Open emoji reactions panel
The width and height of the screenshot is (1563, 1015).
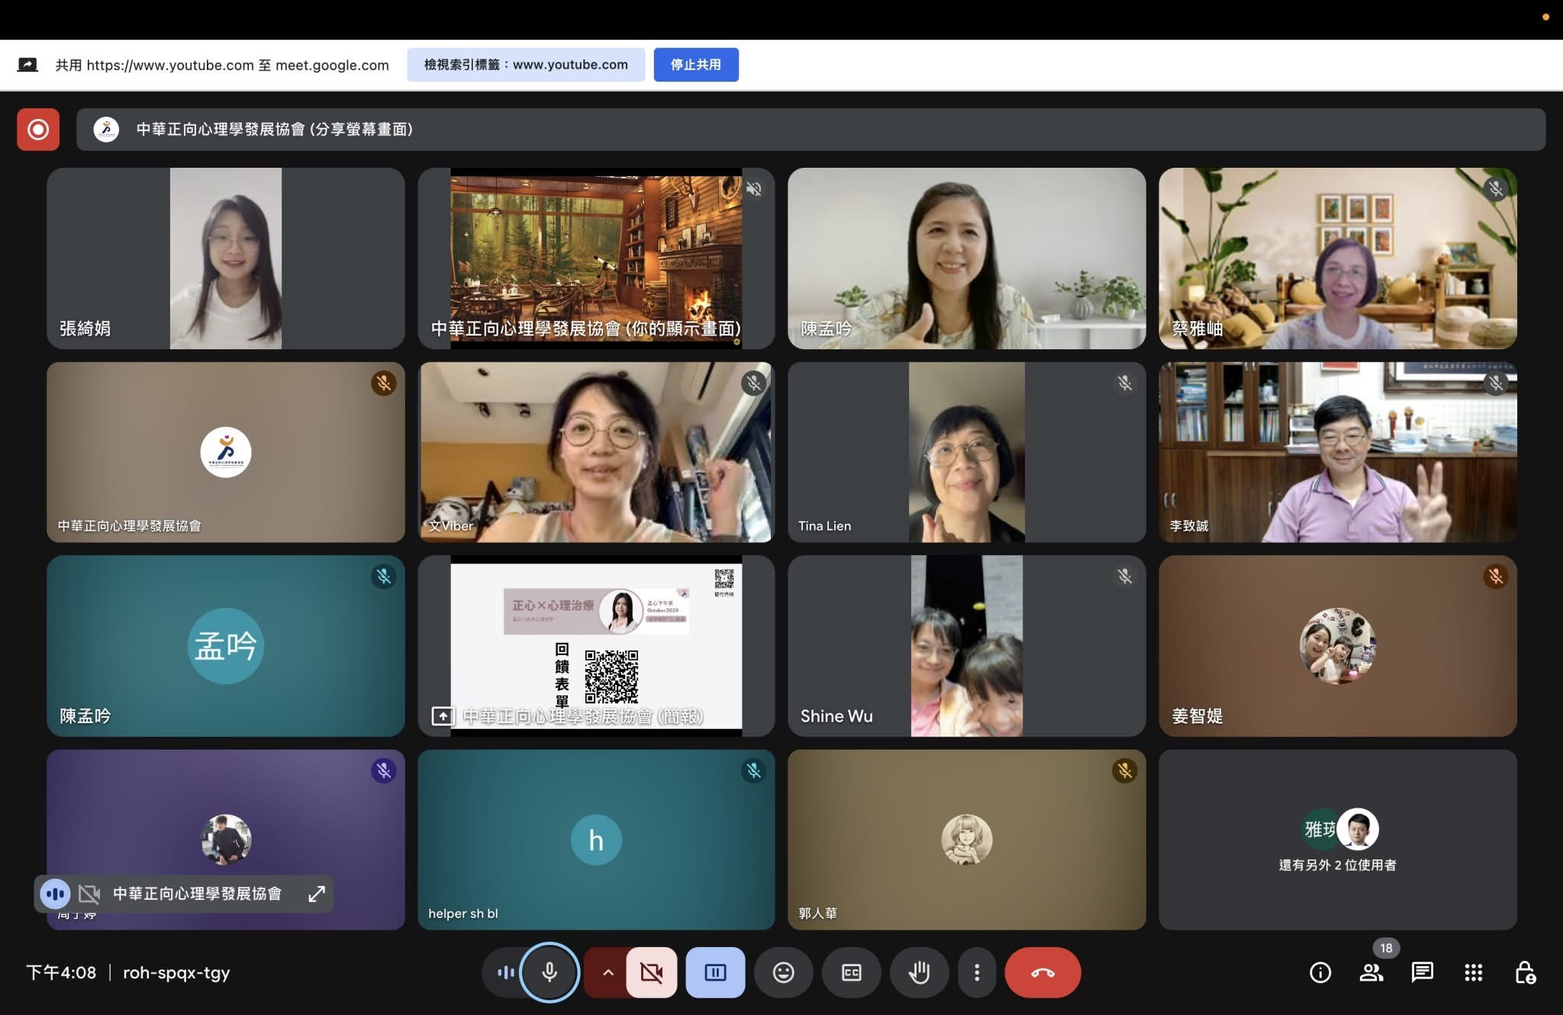(783, 972)
